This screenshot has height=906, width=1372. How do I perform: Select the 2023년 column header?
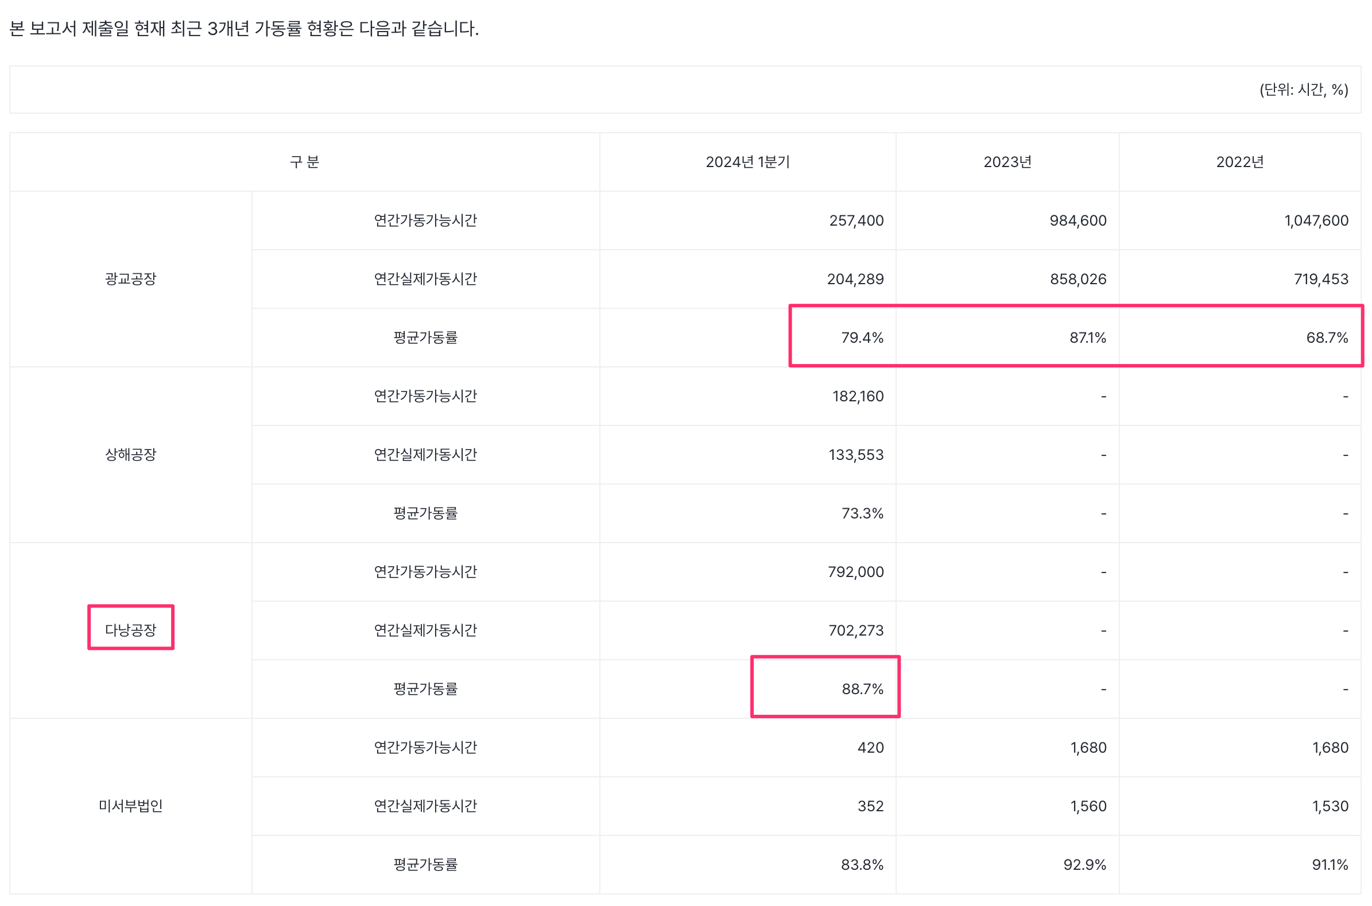(1007, 162)
